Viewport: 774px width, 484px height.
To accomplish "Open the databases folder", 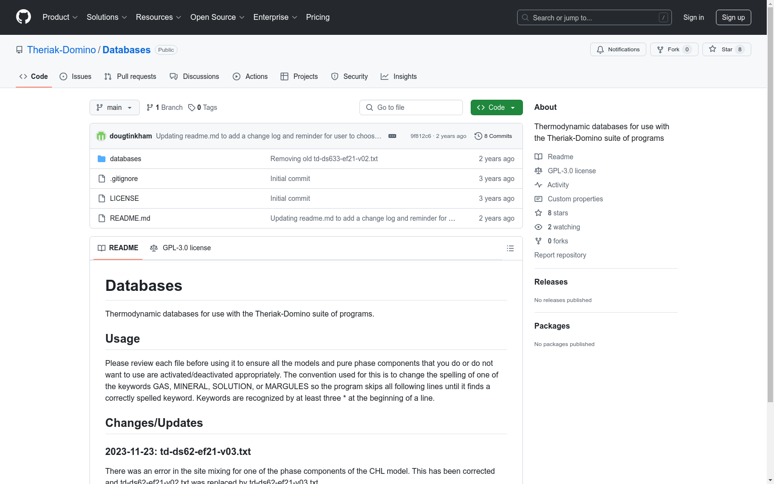I will pyautogui.click(x=125, y=159).
